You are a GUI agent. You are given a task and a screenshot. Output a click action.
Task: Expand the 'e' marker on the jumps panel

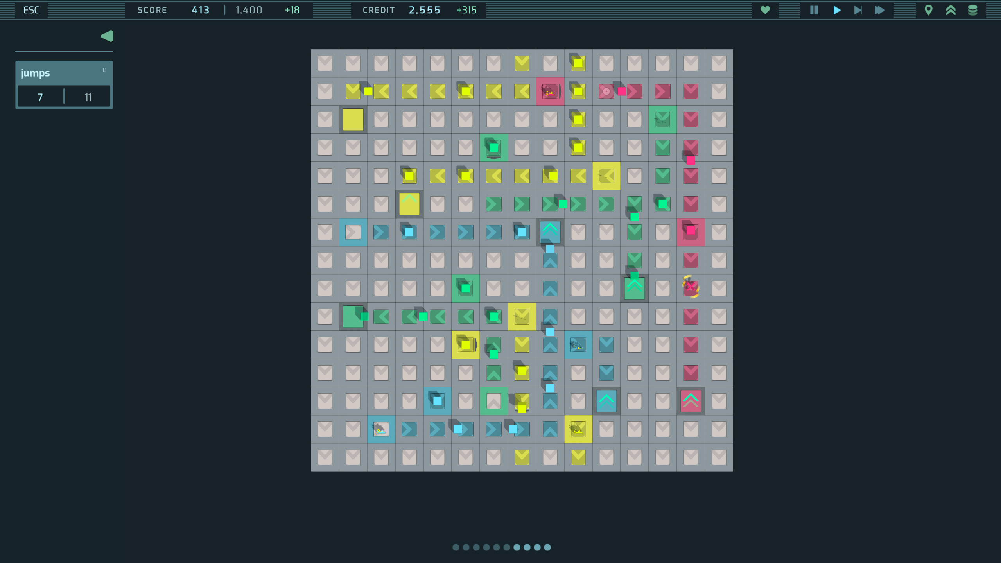[104, 69]
